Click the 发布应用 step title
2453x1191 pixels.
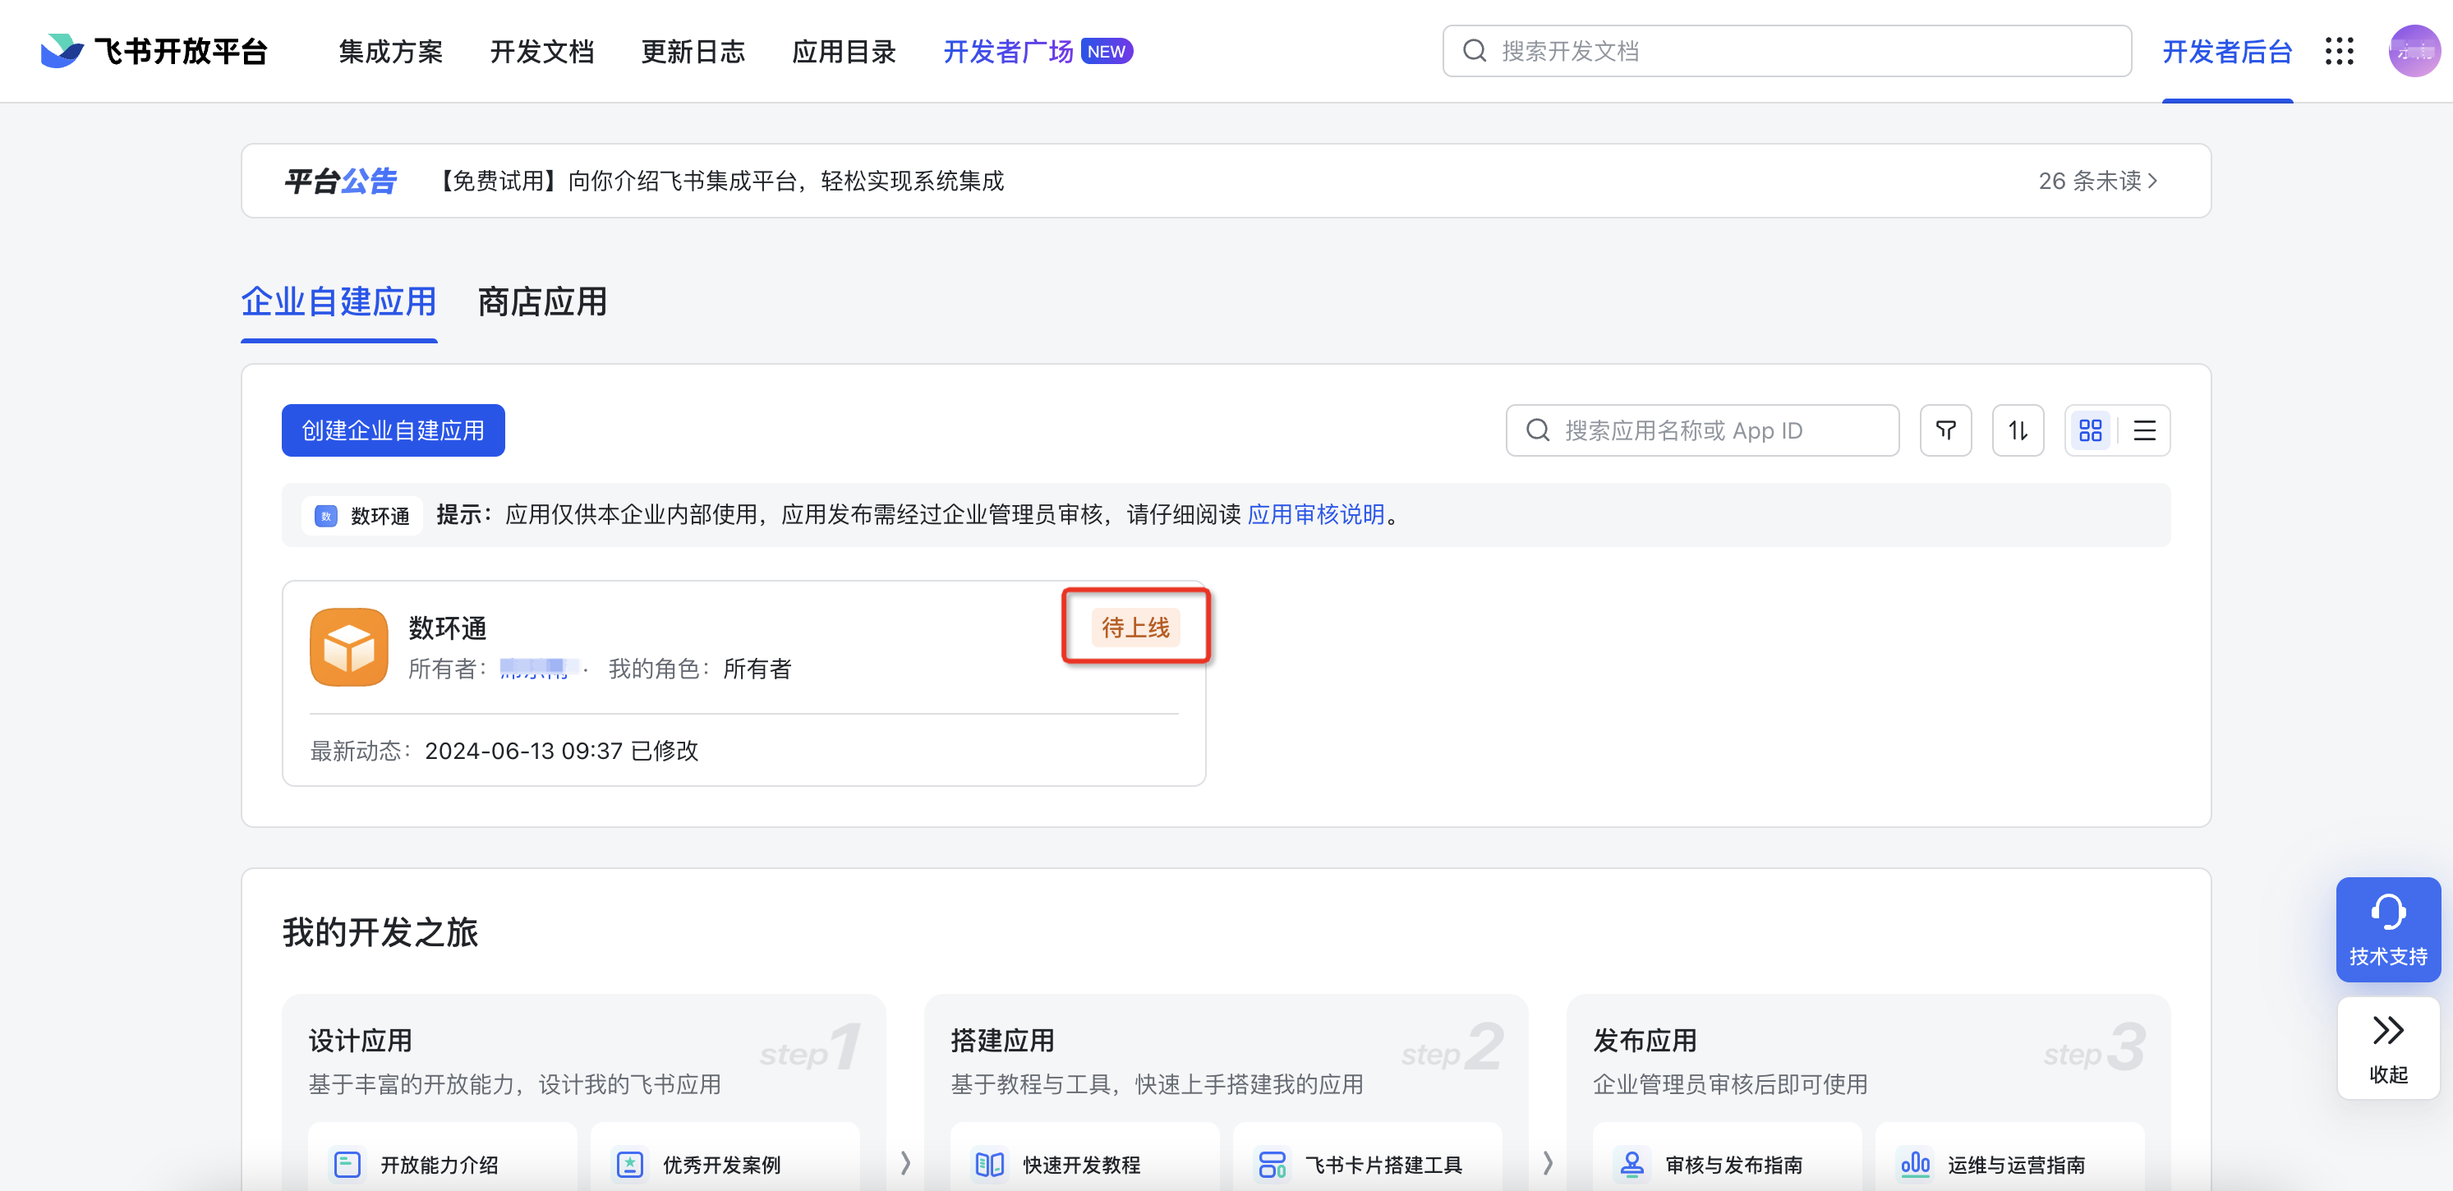(1645, 1041)
